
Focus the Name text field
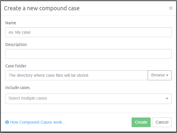[x=88, y=32]
